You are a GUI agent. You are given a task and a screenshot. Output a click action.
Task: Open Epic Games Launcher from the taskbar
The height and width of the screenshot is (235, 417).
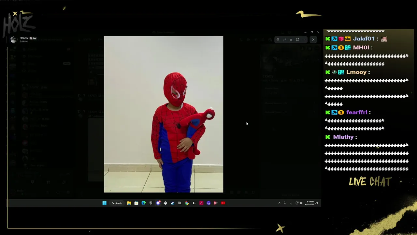(x=151, y=203)
